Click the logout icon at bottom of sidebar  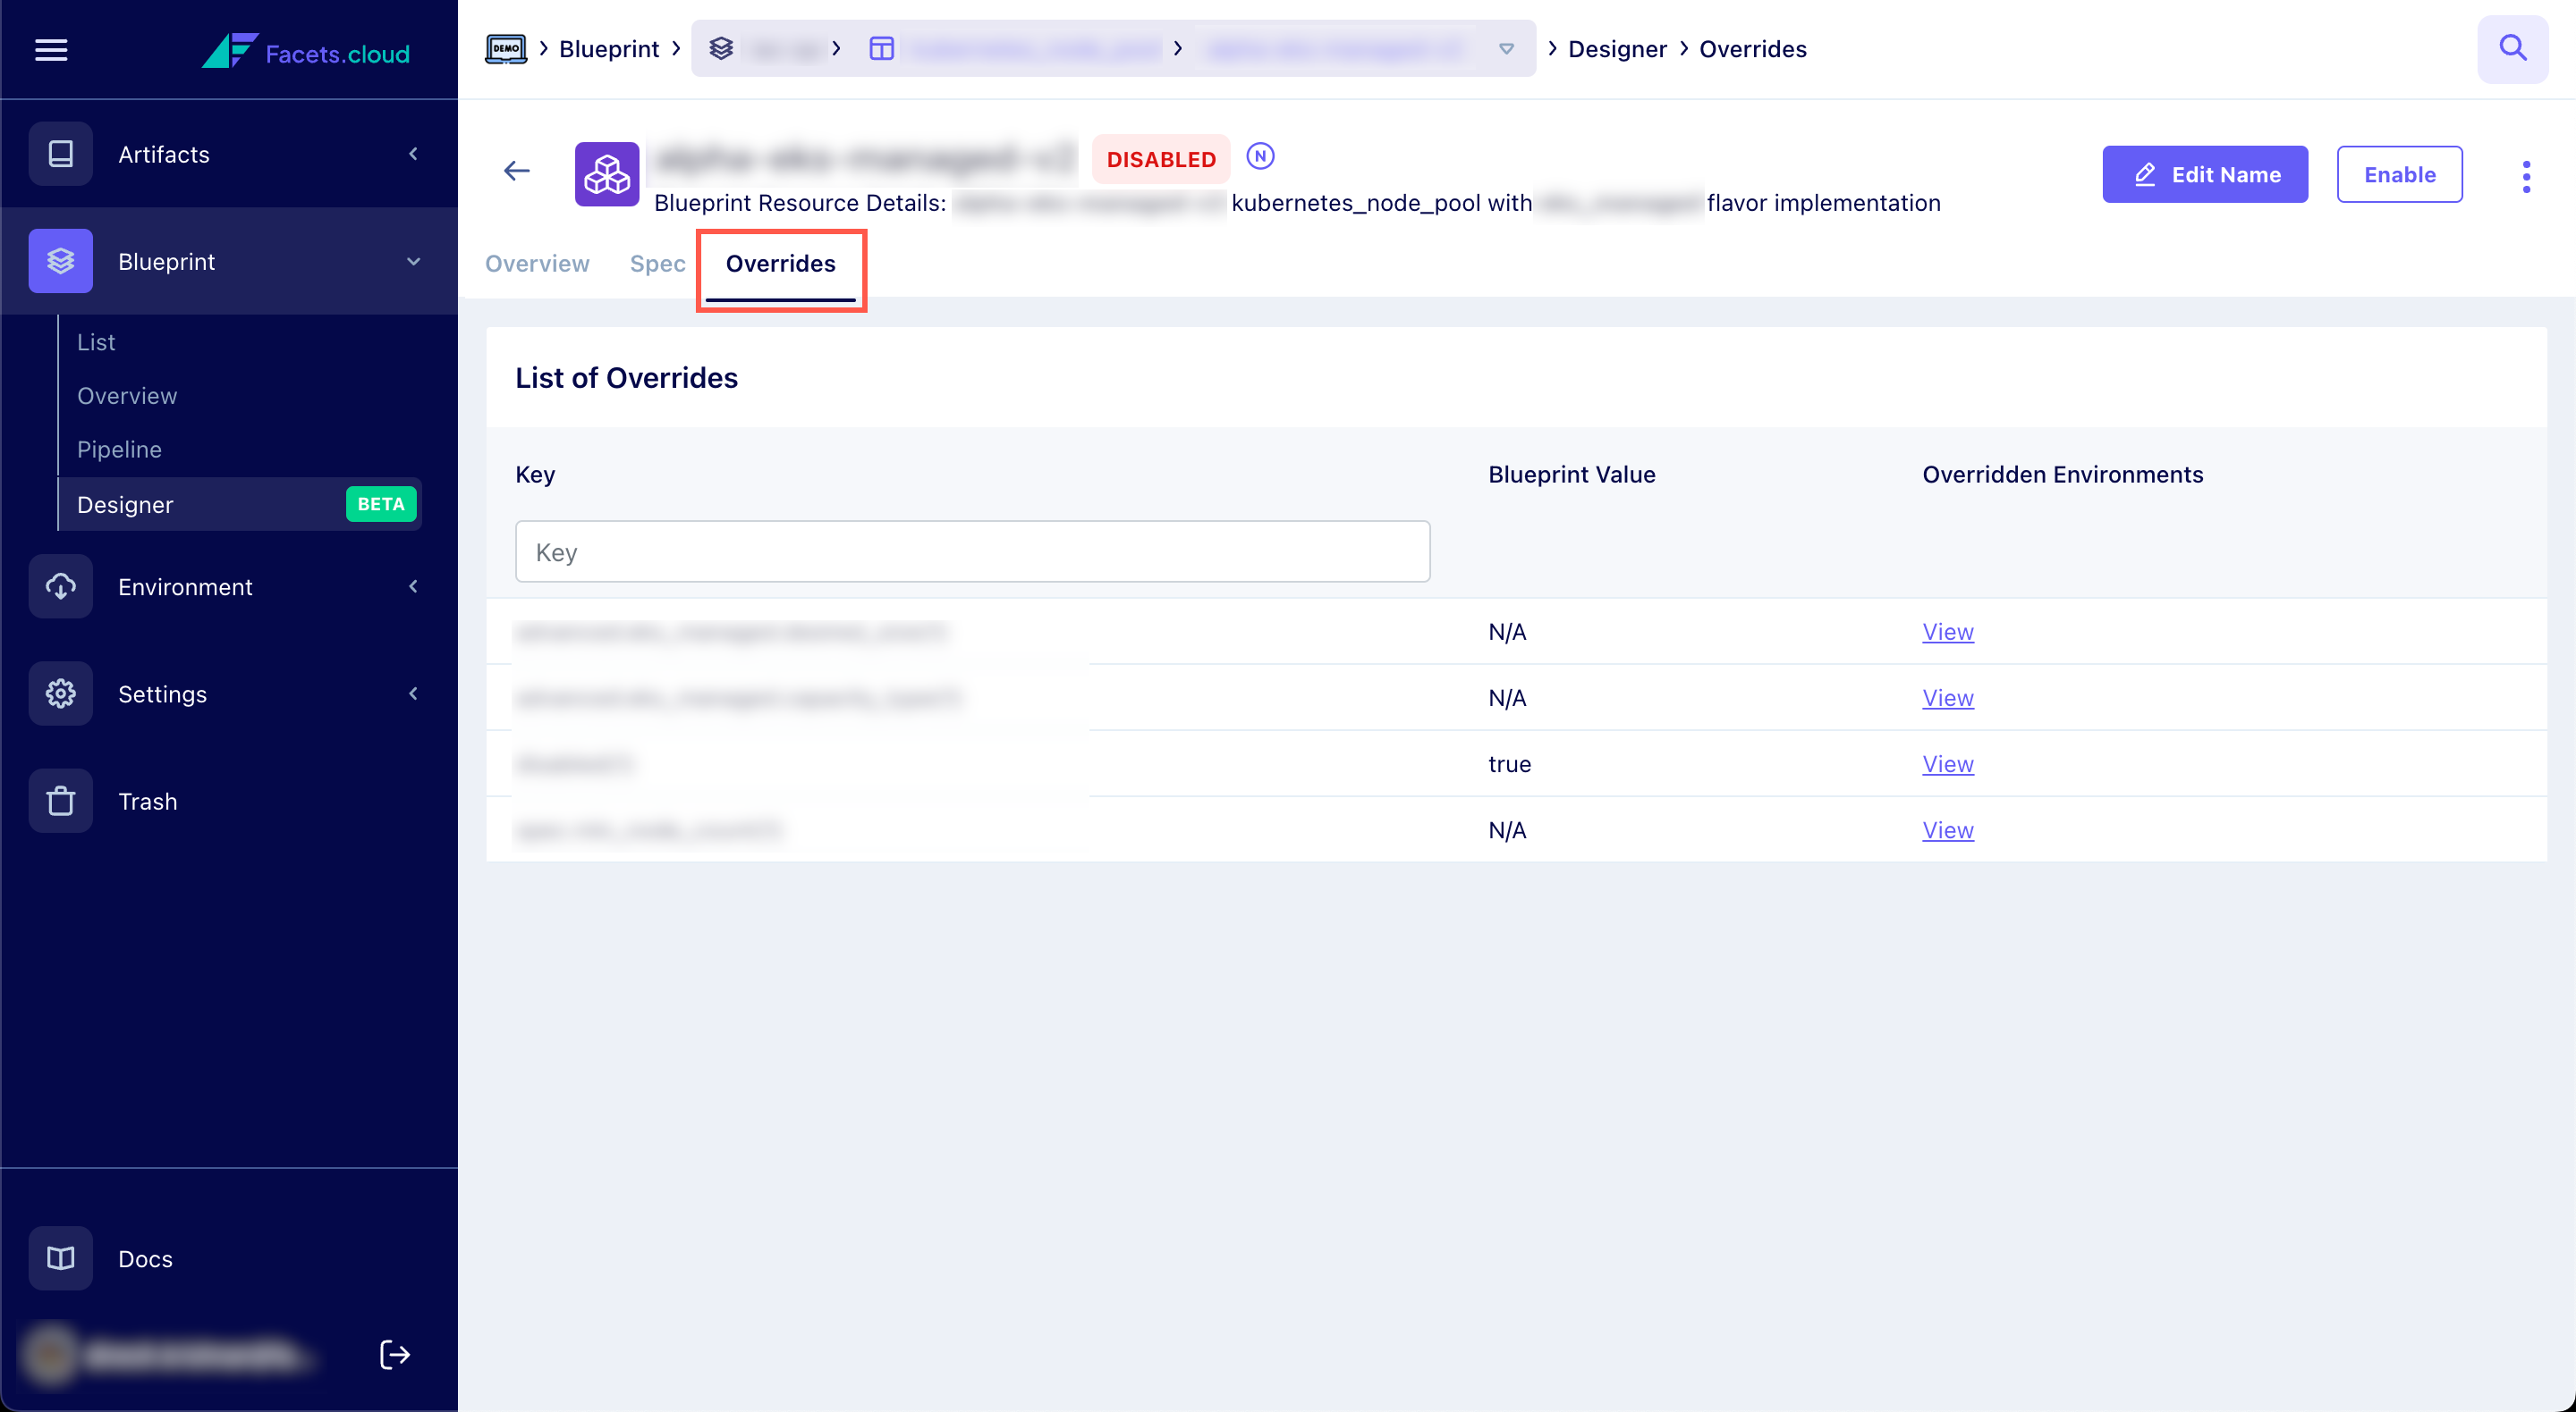[x=395, y=1354]
